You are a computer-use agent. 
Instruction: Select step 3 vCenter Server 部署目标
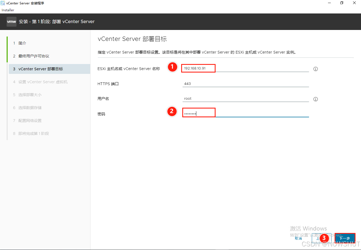[x=49, y=69]
